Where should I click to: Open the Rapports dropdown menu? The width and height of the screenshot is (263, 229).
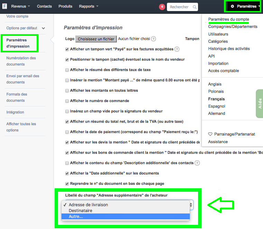(88, 6)
